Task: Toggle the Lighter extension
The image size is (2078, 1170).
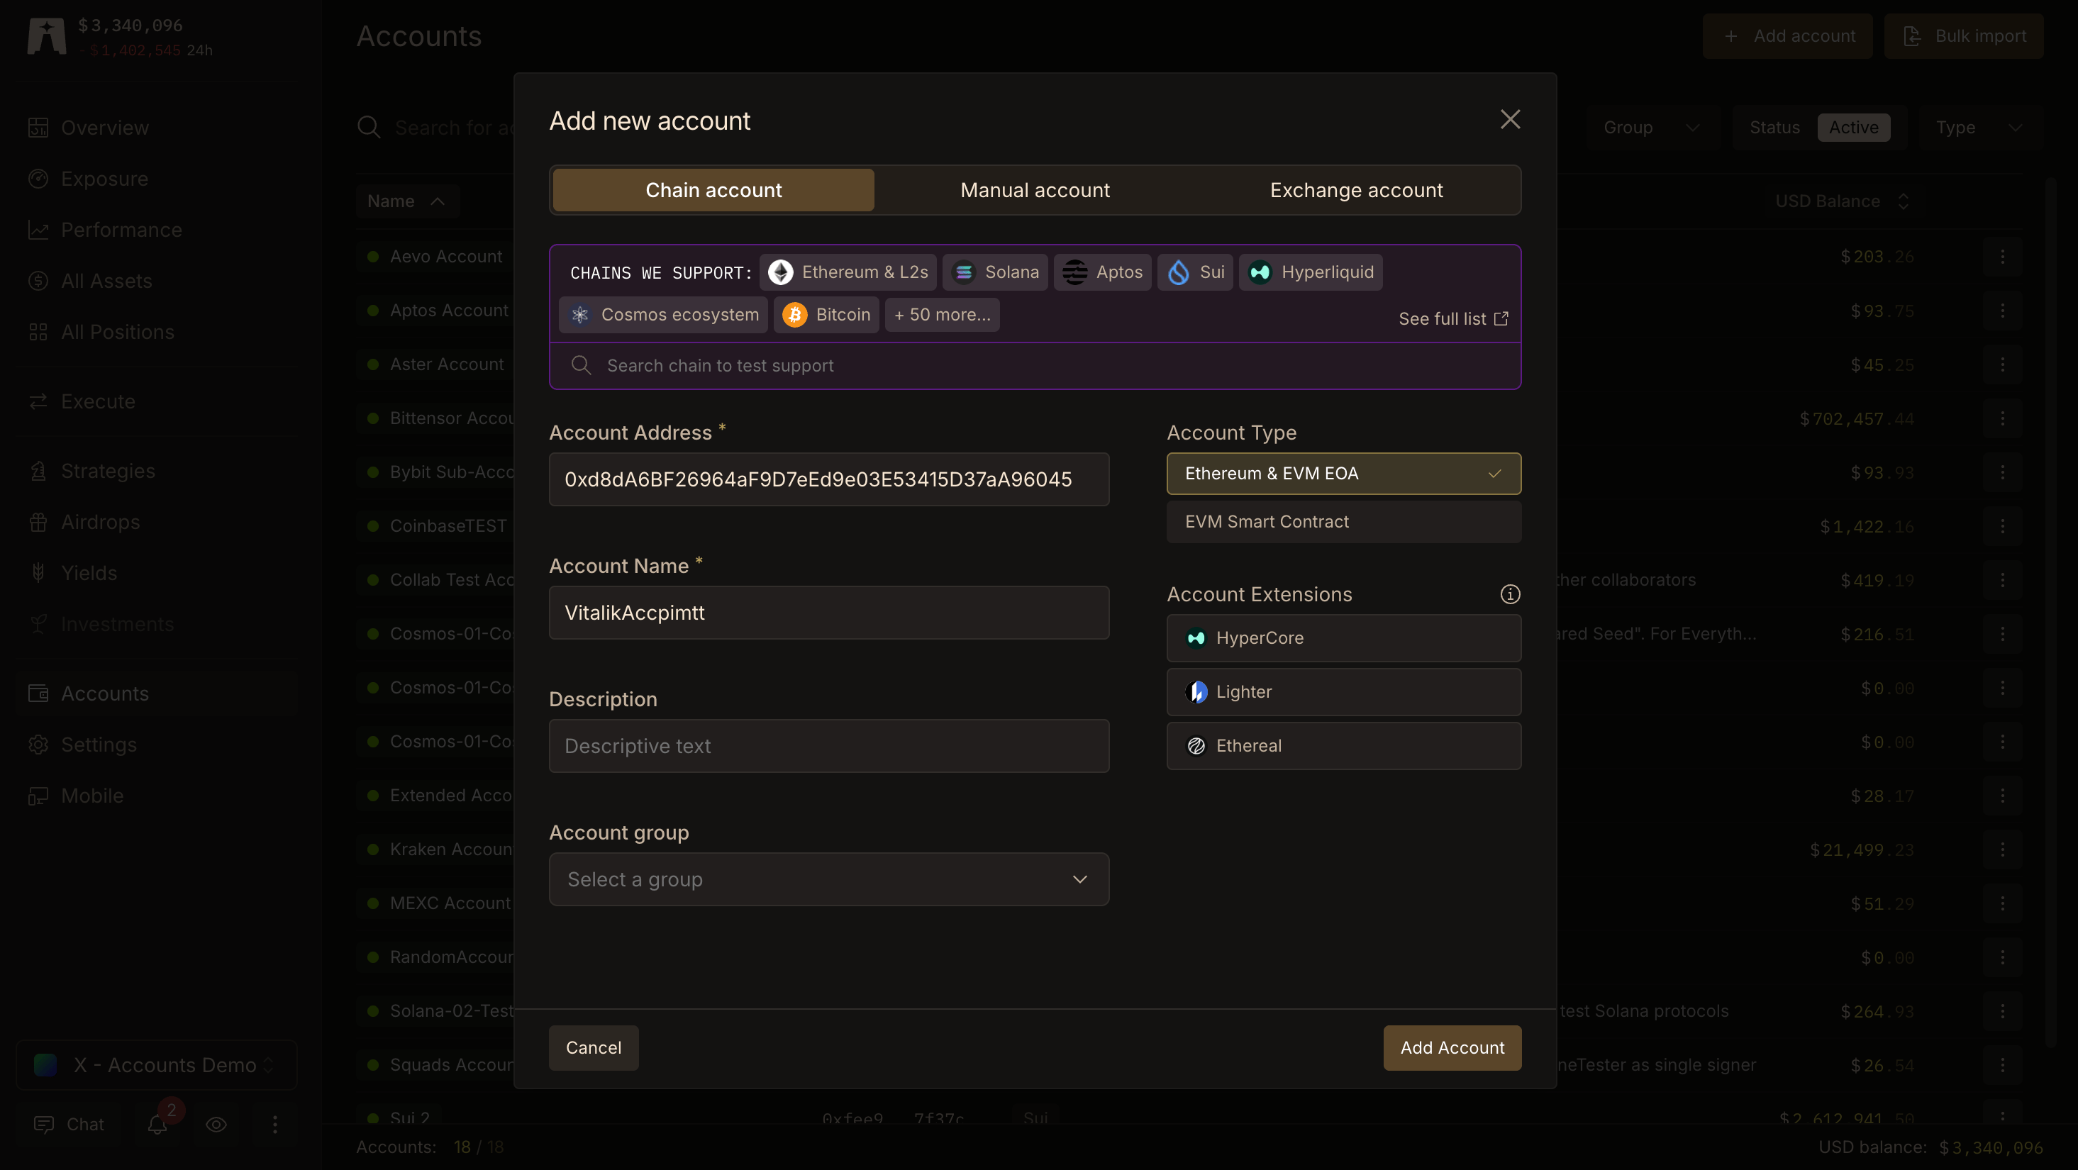Action: [x=1343, y=692]
